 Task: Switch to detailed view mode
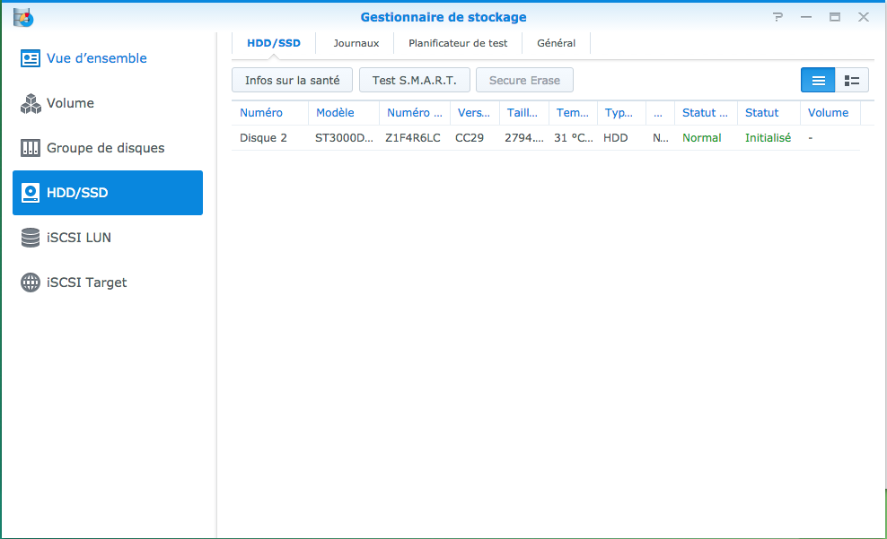click(852, 81)
